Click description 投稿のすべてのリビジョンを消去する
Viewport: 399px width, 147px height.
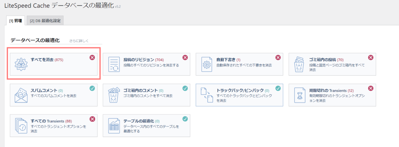coord(151,65)
